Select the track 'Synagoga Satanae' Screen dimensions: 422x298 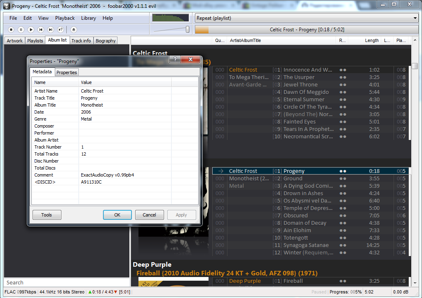click(311, 245)
